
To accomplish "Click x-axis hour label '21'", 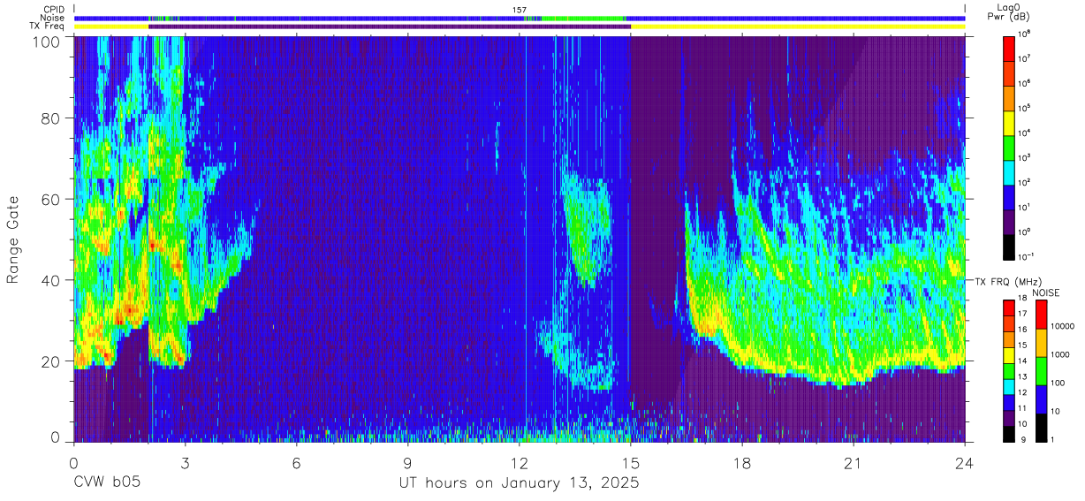I will point(853,463).
